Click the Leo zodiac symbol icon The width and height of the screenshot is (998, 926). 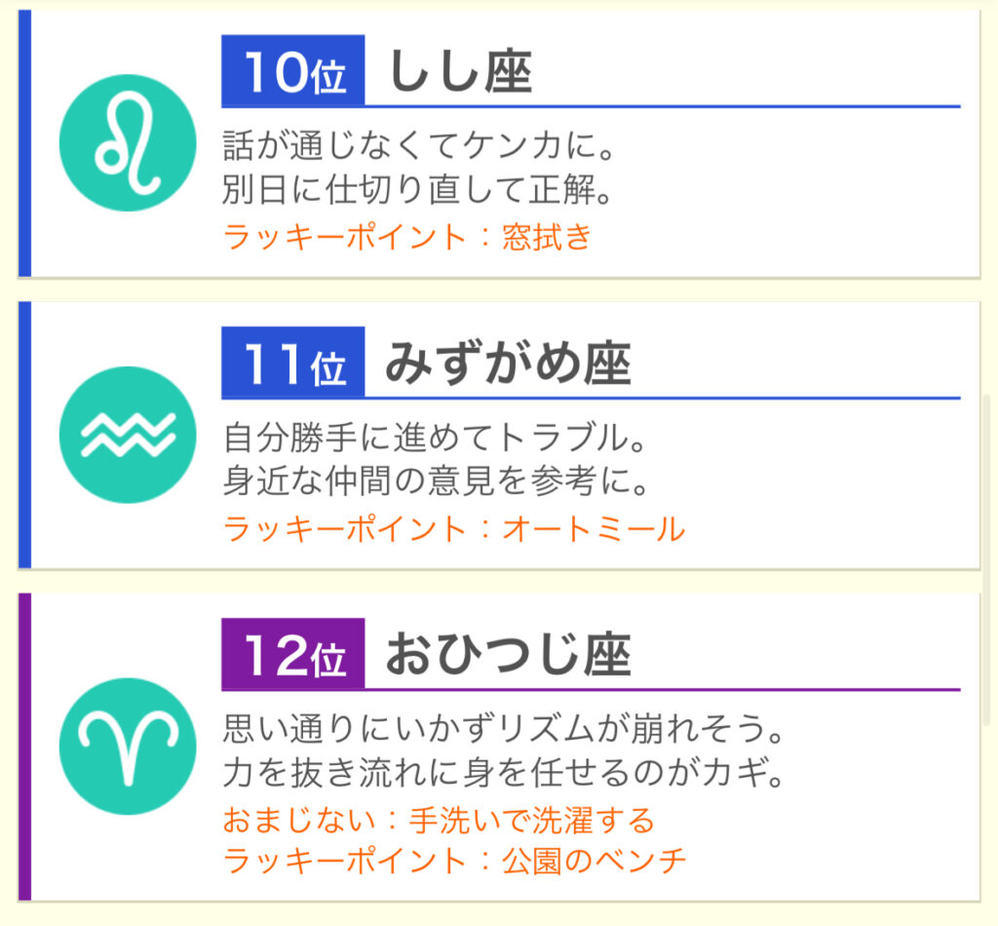pos(128,142)
